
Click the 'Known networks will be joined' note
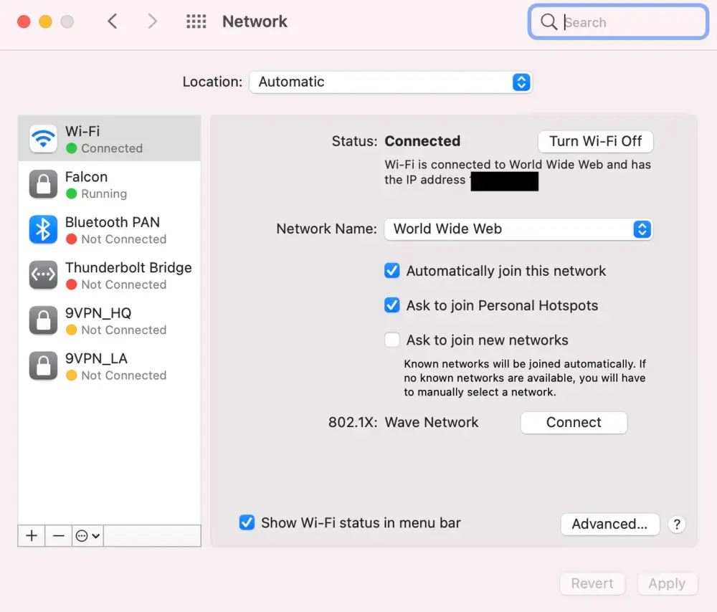[525, 378]
